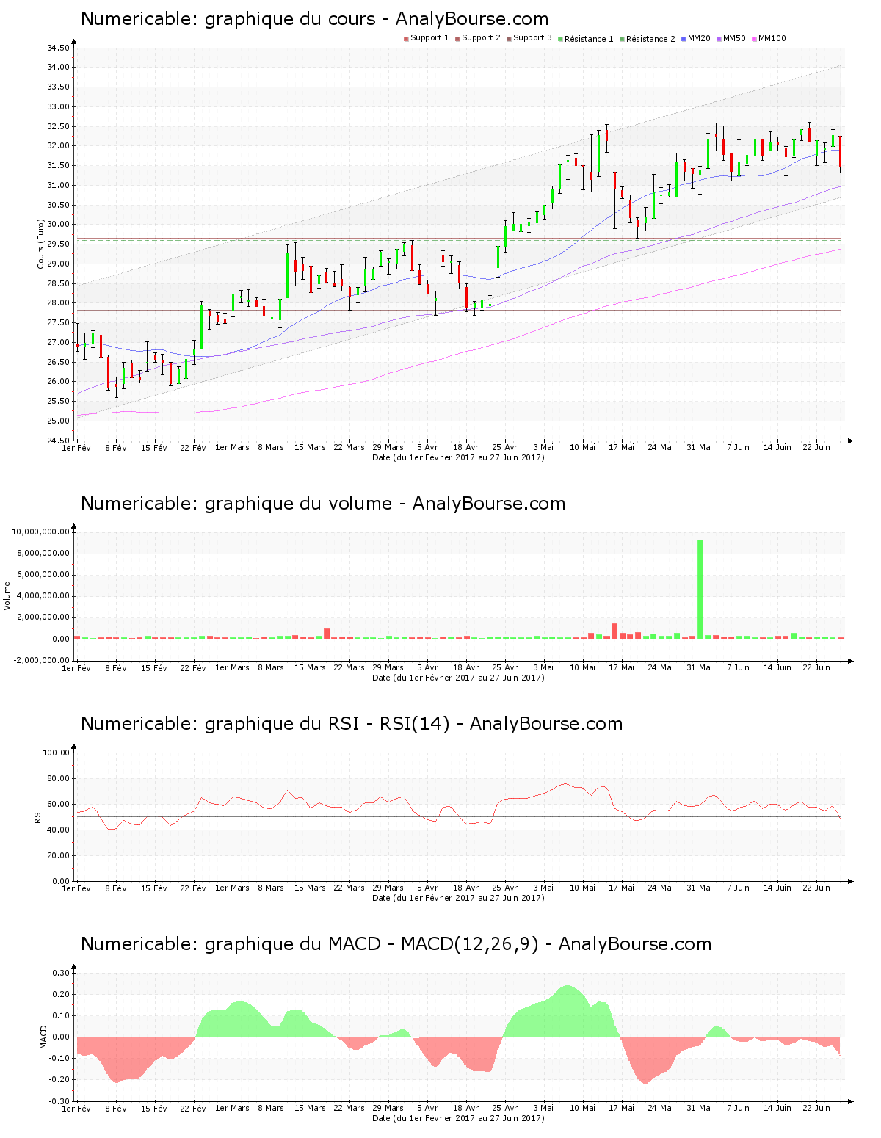Click the large green volume spike at 31 Mai
Image resolution: width=881 pixels, height=1138 pixels.
pos(700,589)
